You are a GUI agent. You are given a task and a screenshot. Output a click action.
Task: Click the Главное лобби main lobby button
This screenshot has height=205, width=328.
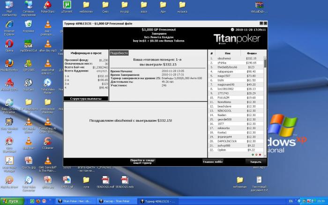pos(213,161)
